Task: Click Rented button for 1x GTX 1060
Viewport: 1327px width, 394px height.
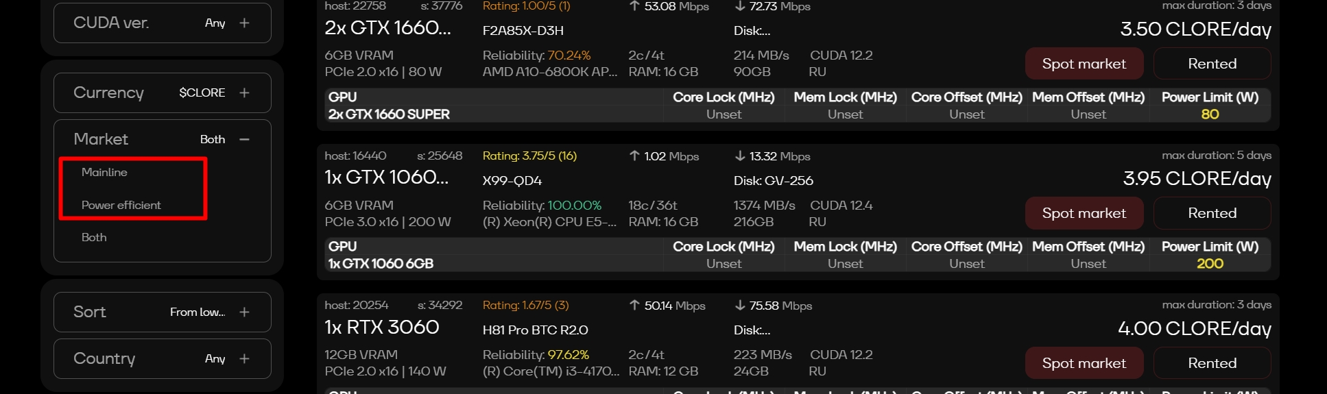Action: (1212, 213)
